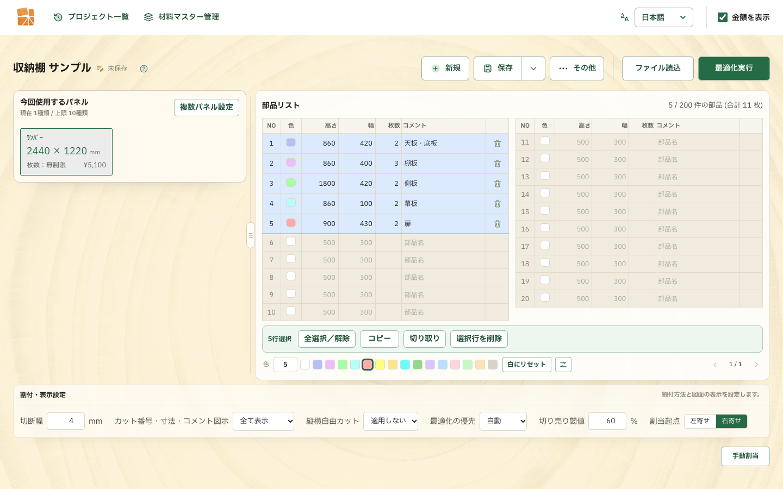Open 最適化の優先 dropdown
783x489 pixels.
[x=503, y=421]
